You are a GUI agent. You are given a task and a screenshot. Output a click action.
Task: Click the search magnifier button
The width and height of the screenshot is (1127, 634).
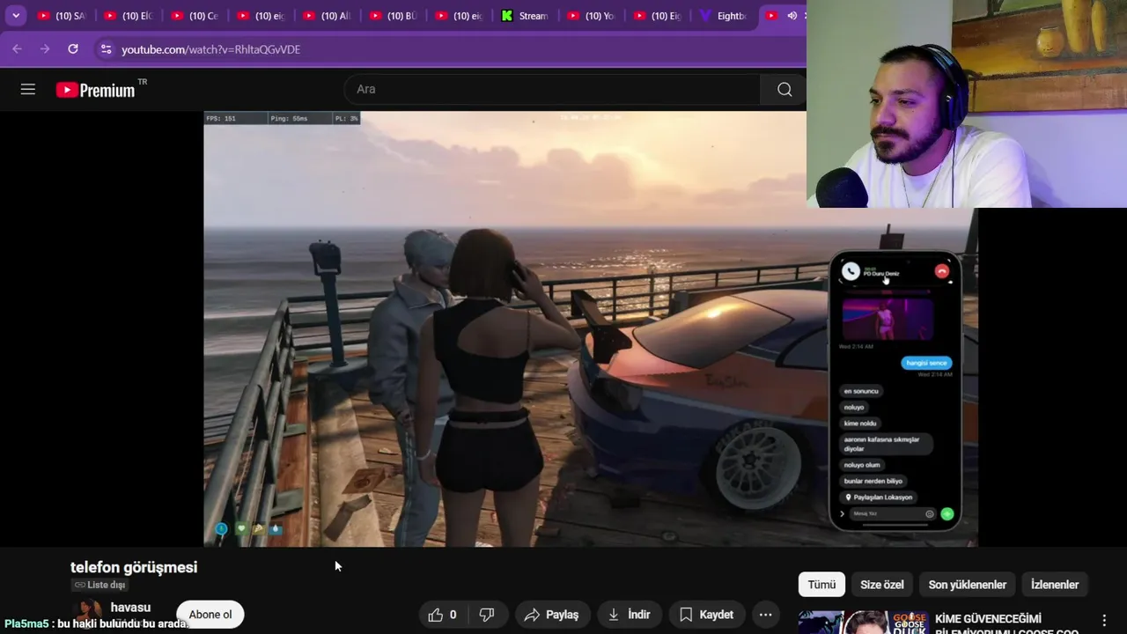pos(784,89)
